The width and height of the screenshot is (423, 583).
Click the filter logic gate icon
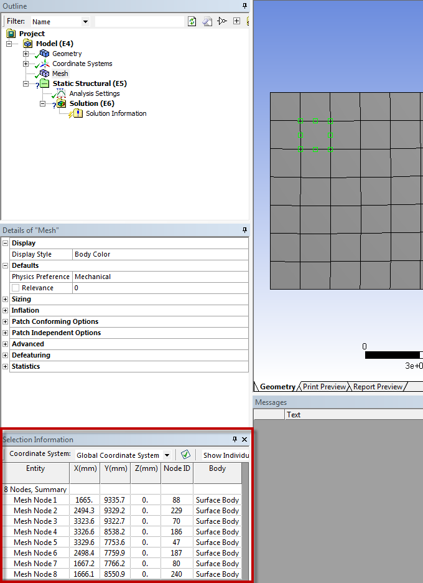click(222, 21)
